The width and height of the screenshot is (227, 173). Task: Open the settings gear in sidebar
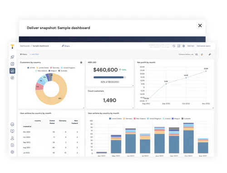(x=12, y=152)
